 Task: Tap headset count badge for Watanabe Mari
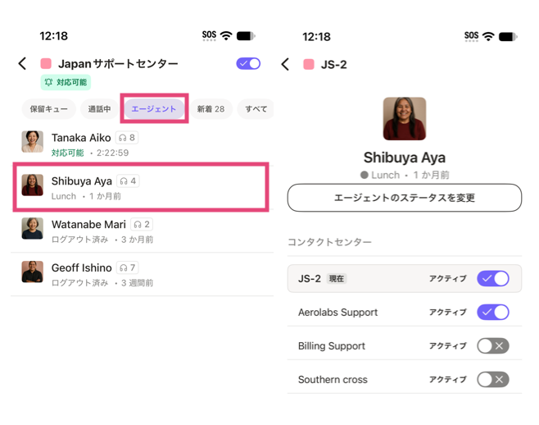tap(142, 225)
